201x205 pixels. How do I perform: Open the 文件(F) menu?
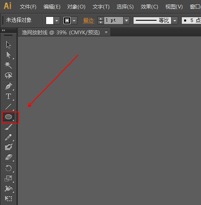pos(28,7)
